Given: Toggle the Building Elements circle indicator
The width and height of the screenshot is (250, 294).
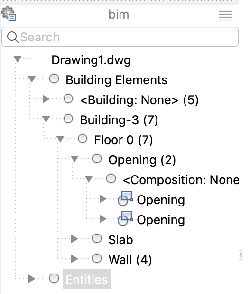Looking at the screenshot, I should pos(54,78).
